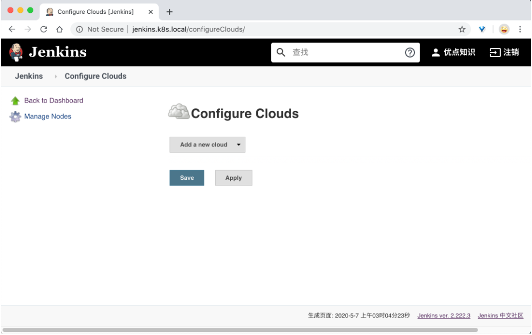532x335 pixels.
Task: Reload the page with refresh icon
Action: point(44,29)
